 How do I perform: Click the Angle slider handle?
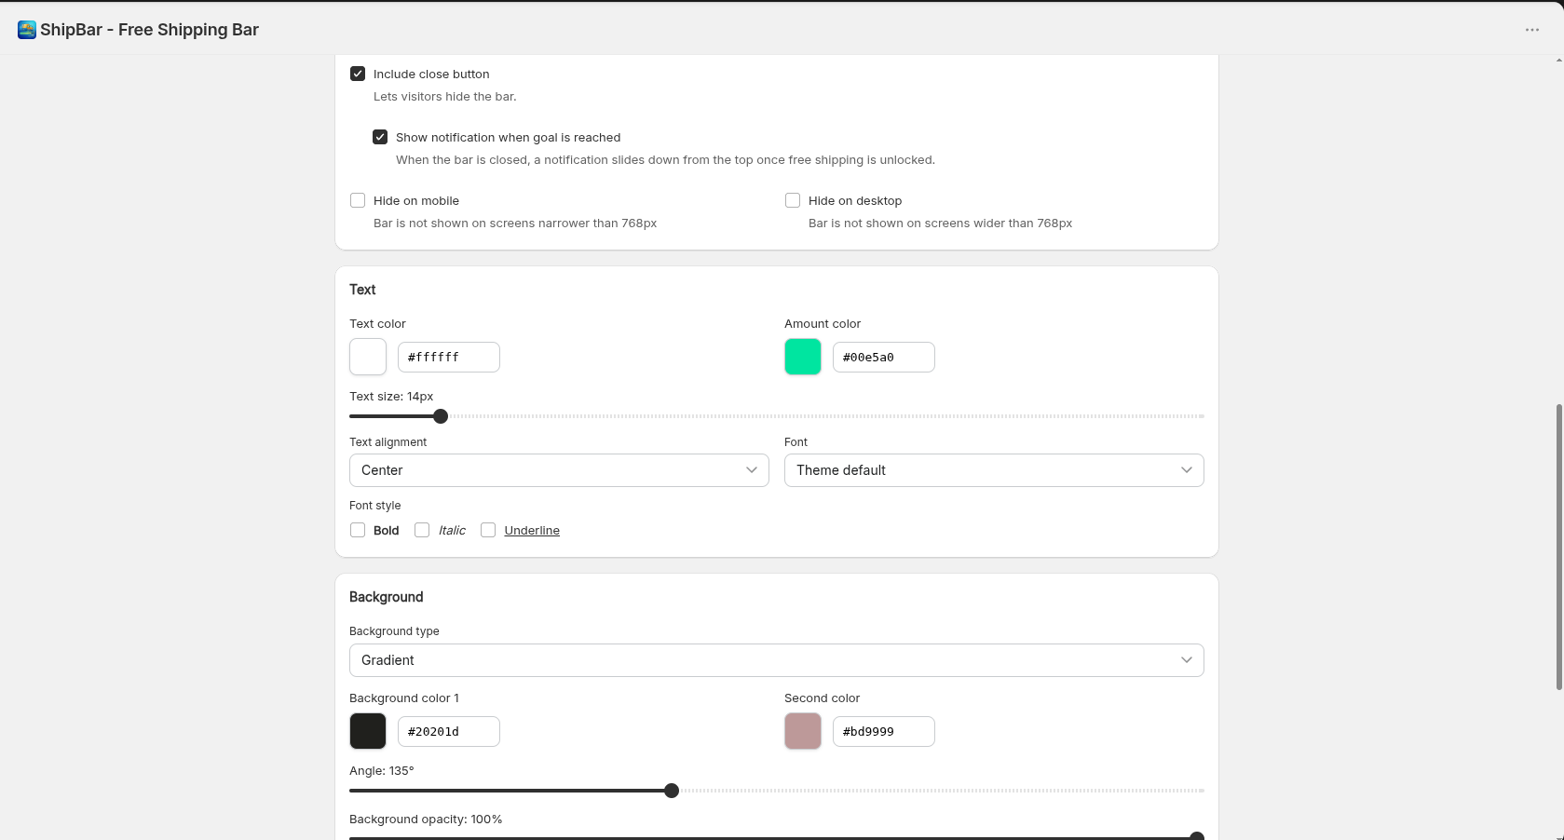[672, 791]
